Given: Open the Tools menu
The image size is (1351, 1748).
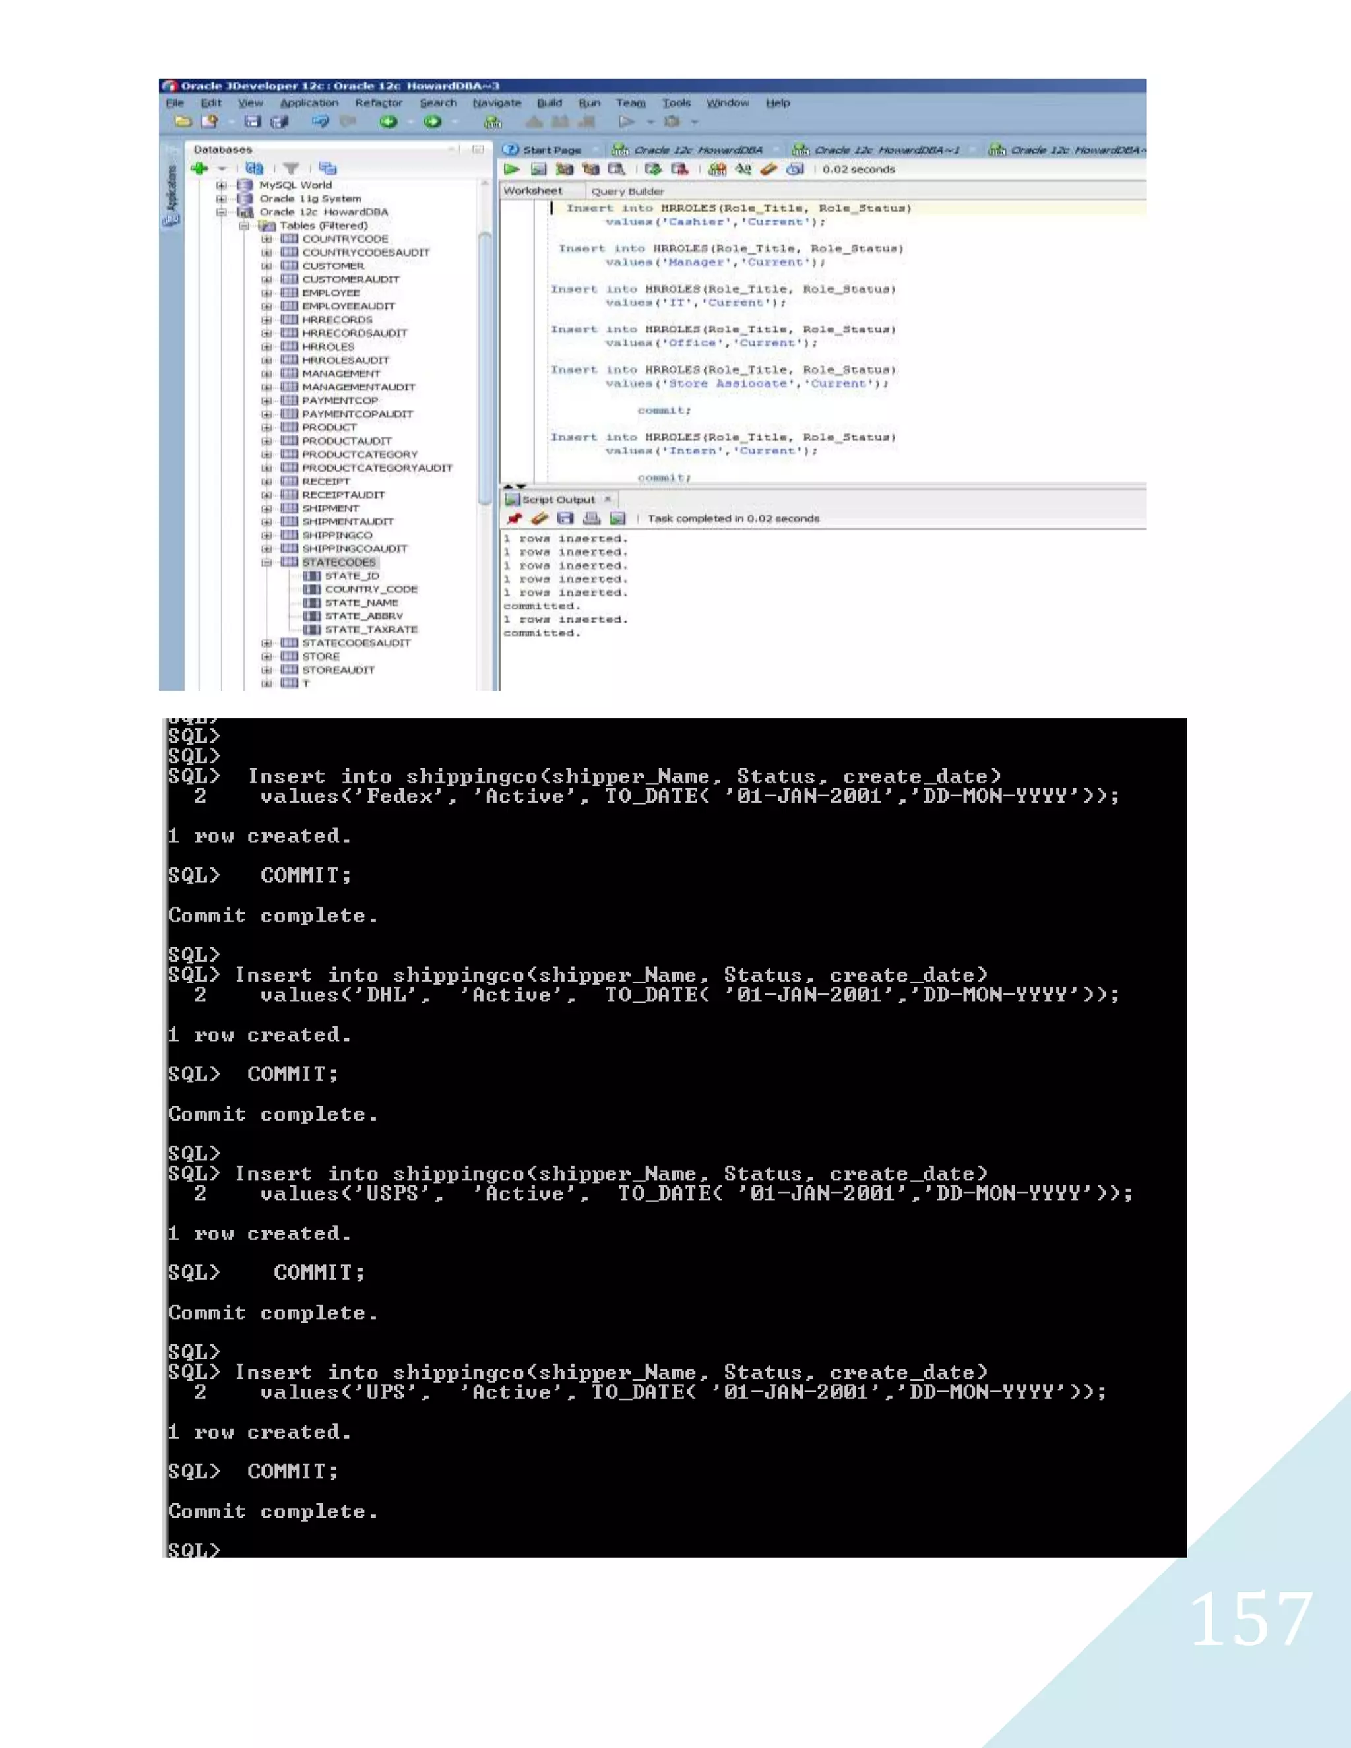Looking at the screenshot, I should pyautogui.click(x=676, y=102).
